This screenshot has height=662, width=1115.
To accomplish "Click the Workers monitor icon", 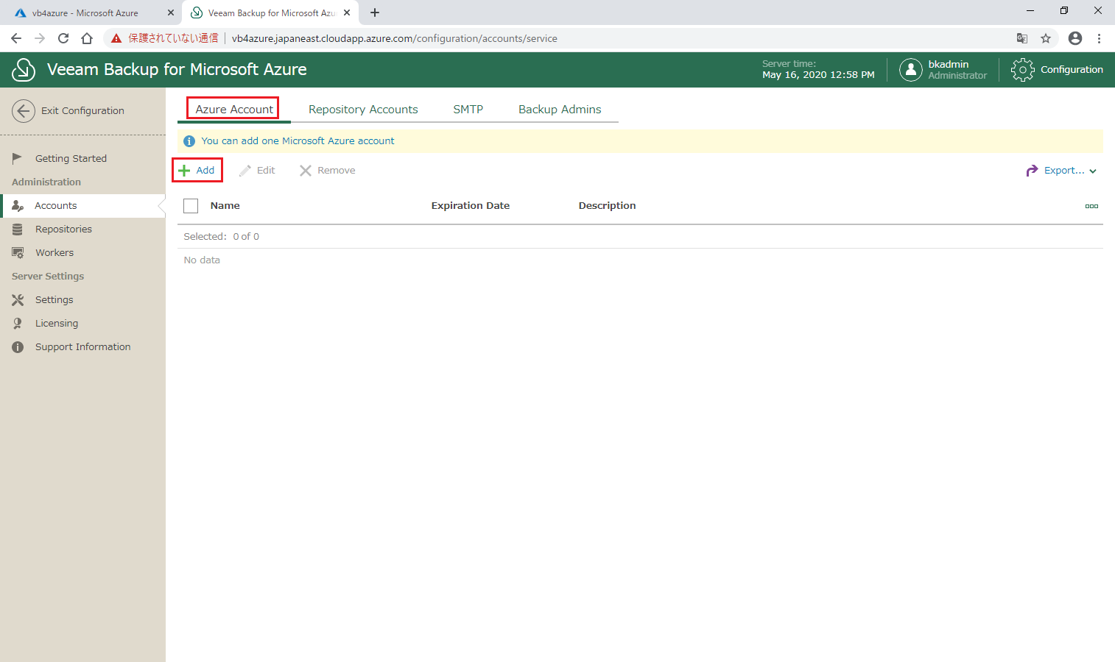I will click(x=18, y=253).
